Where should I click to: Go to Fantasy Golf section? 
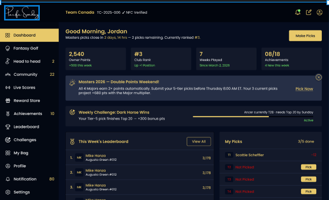[30, 48]
